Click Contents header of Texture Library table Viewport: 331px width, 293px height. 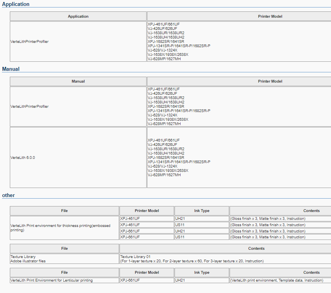[x=256, y=249]
